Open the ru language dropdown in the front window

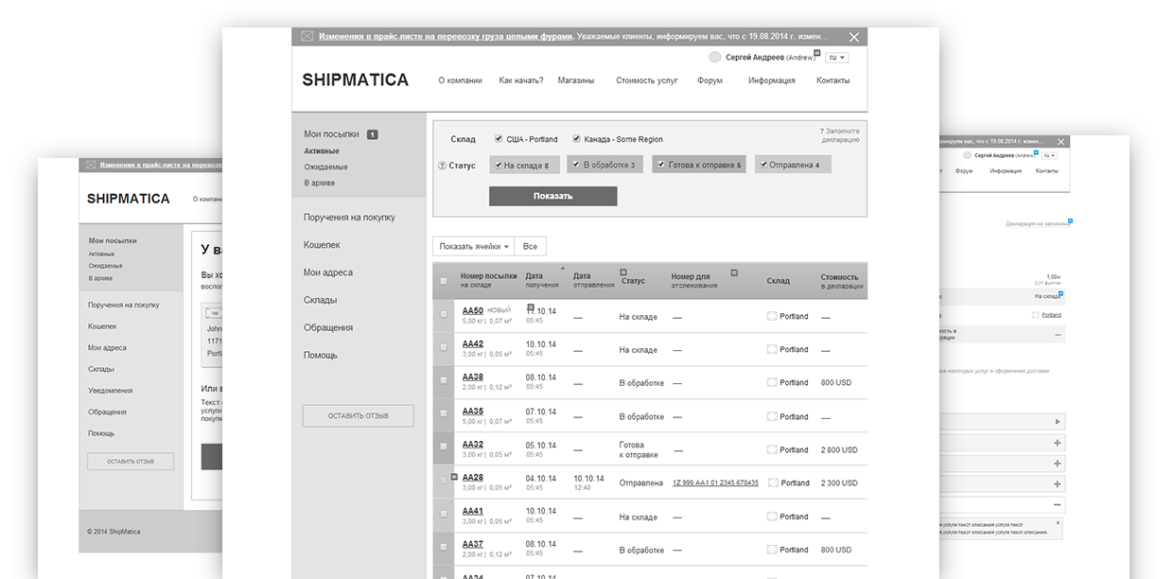coord(836,58)
